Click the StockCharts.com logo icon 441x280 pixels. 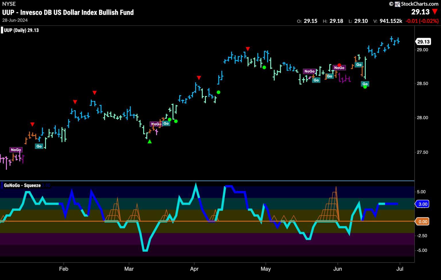(x=397, y=4)
